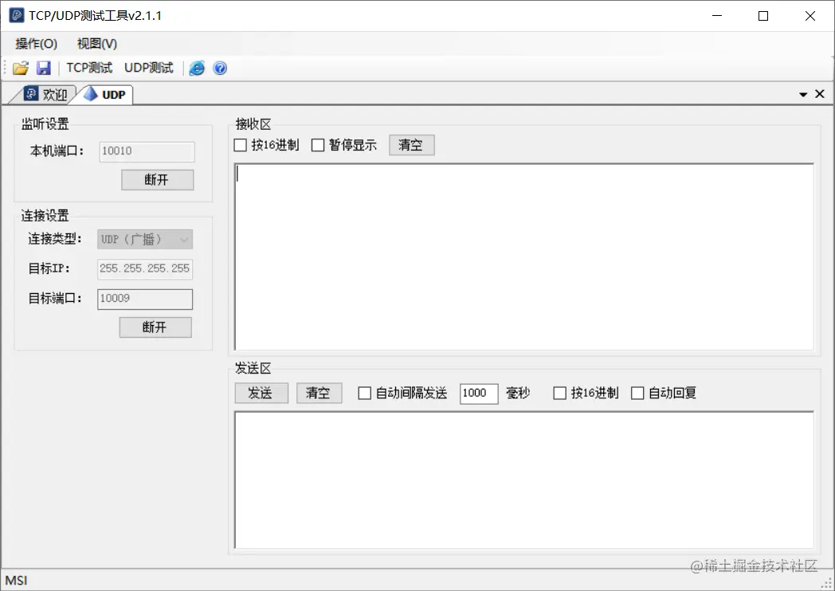Click the open folder toolbar icon
Viewport: 835px width, 591px height.
(x=21, y=68)
